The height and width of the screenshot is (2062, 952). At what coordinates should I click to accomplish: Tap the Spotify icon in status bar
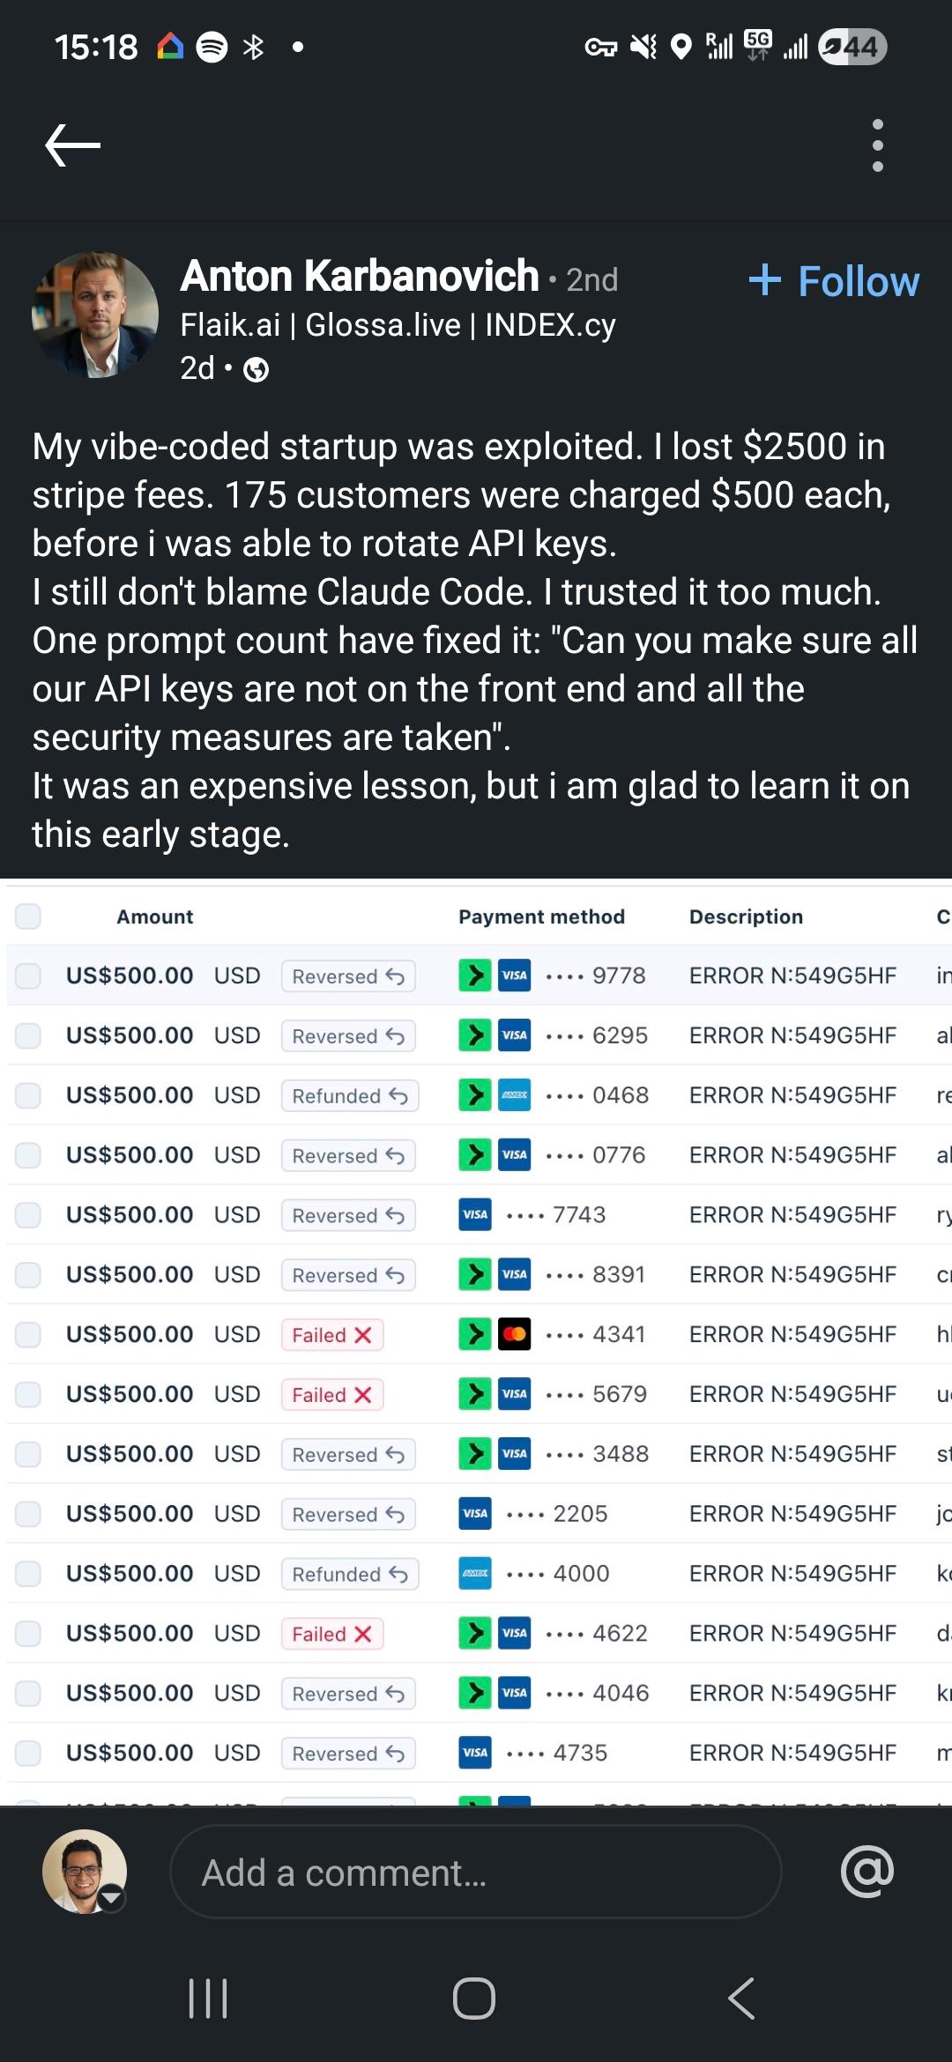212,47
